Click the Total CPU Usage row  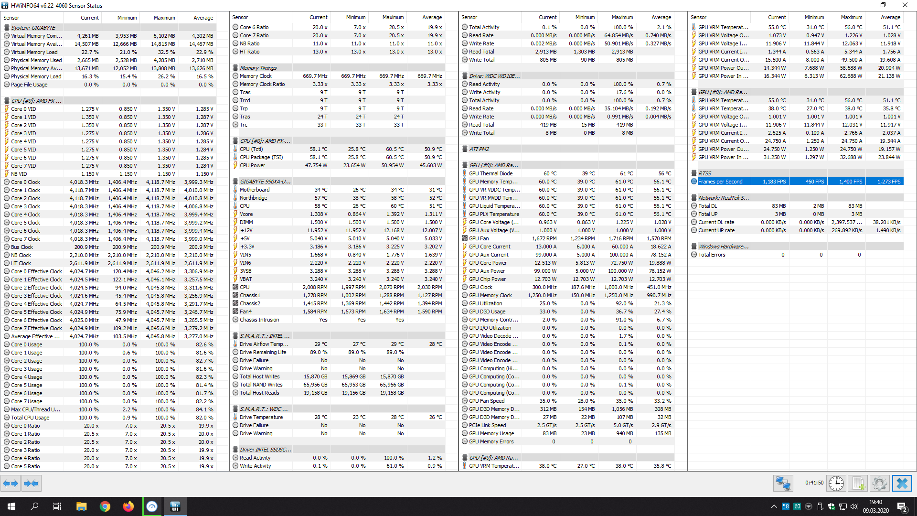30,418
